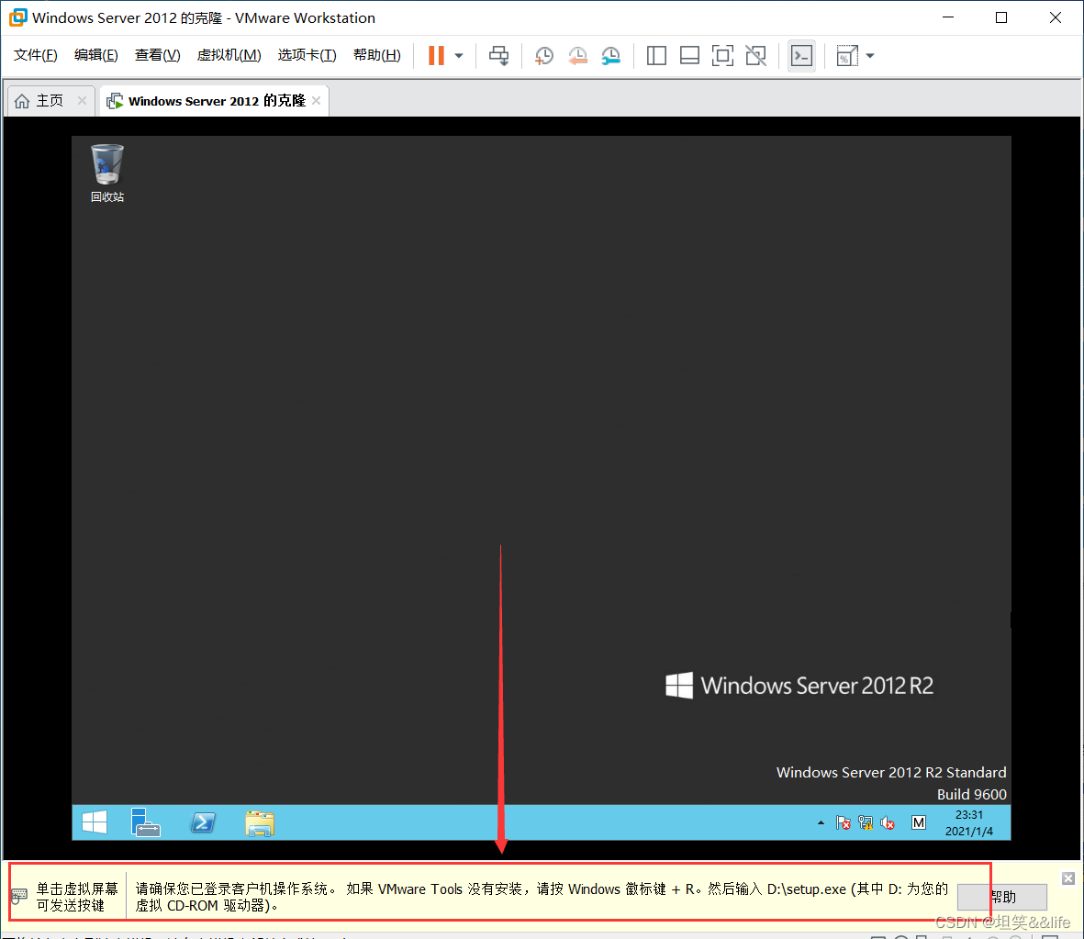The height and width of the screenshot is (939, 1084).
Task: Toggle the library sidebar panel view
Action: click(656, 56)
